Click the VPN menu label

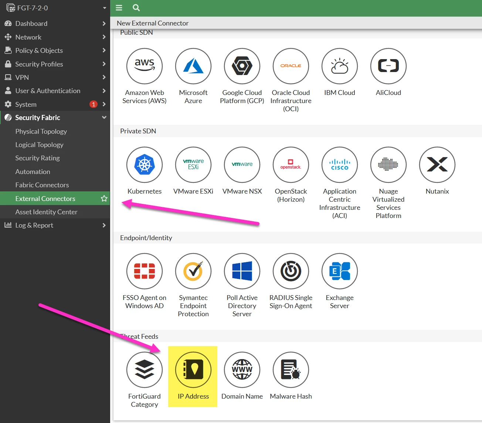click(22, 77)
